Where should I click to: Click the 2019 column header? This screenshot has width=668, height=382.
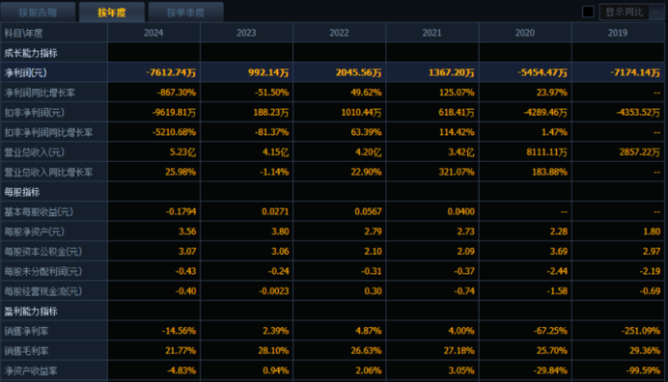pyautogui.click(x=618, y=33)
